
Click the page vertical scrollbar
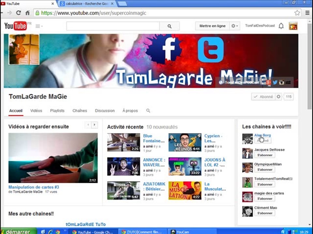coord(310,66)
